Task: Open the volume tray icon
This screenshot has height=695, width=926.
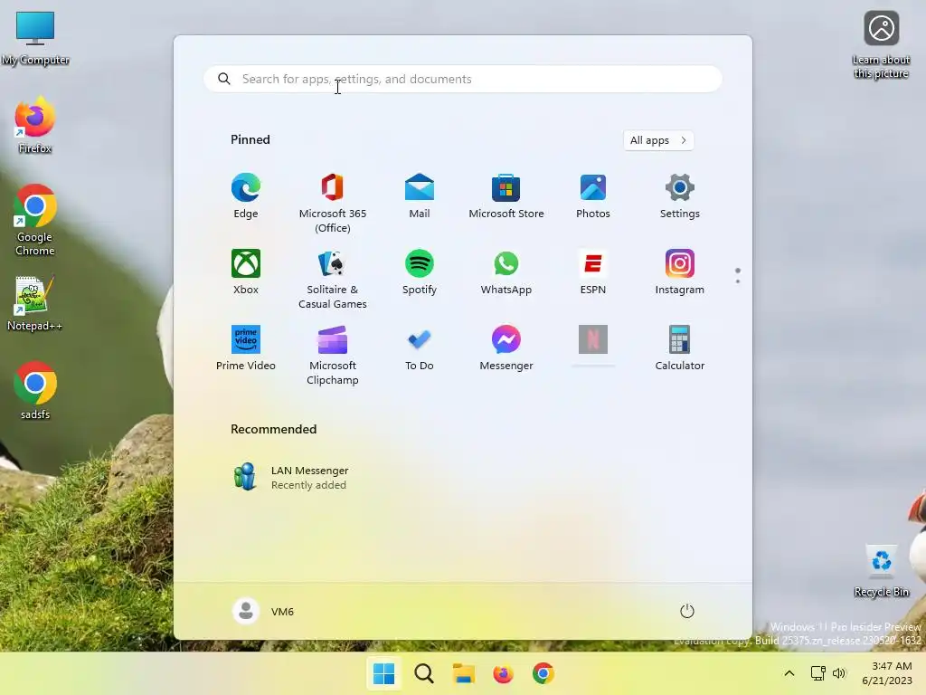Action: point(839,673)
